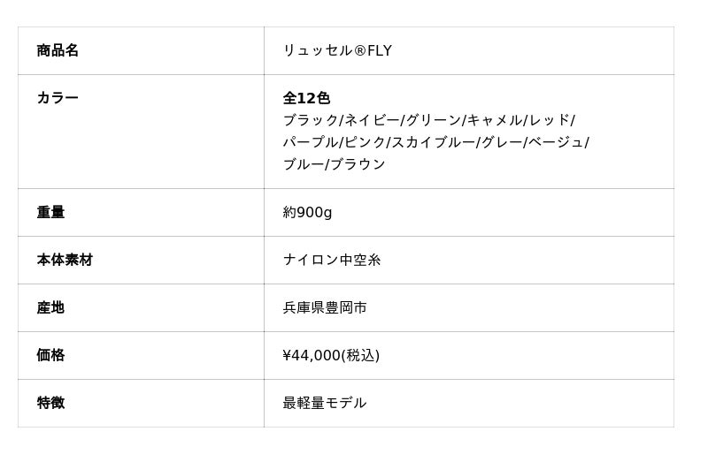This screenshot has width=708, height=454.
Task: Select the 最軽量モデル feature text
Action: [325, 403]
